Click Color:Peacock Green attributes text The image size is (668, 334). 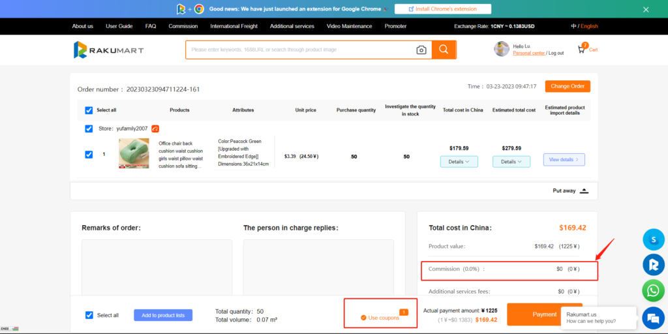[x=243, y=153]
